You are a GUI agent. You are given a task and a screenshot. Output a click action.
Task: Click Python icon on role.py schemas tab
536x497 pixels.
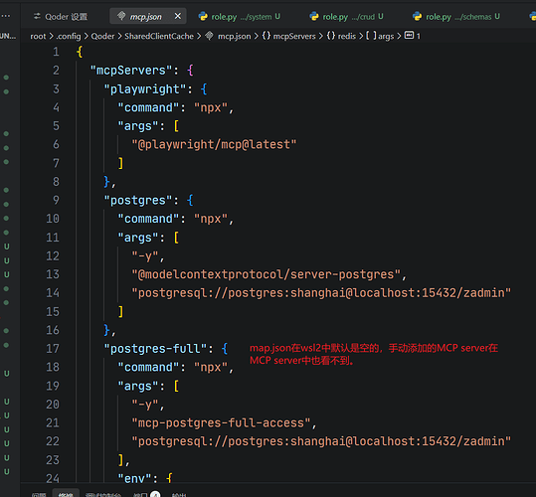417,16
